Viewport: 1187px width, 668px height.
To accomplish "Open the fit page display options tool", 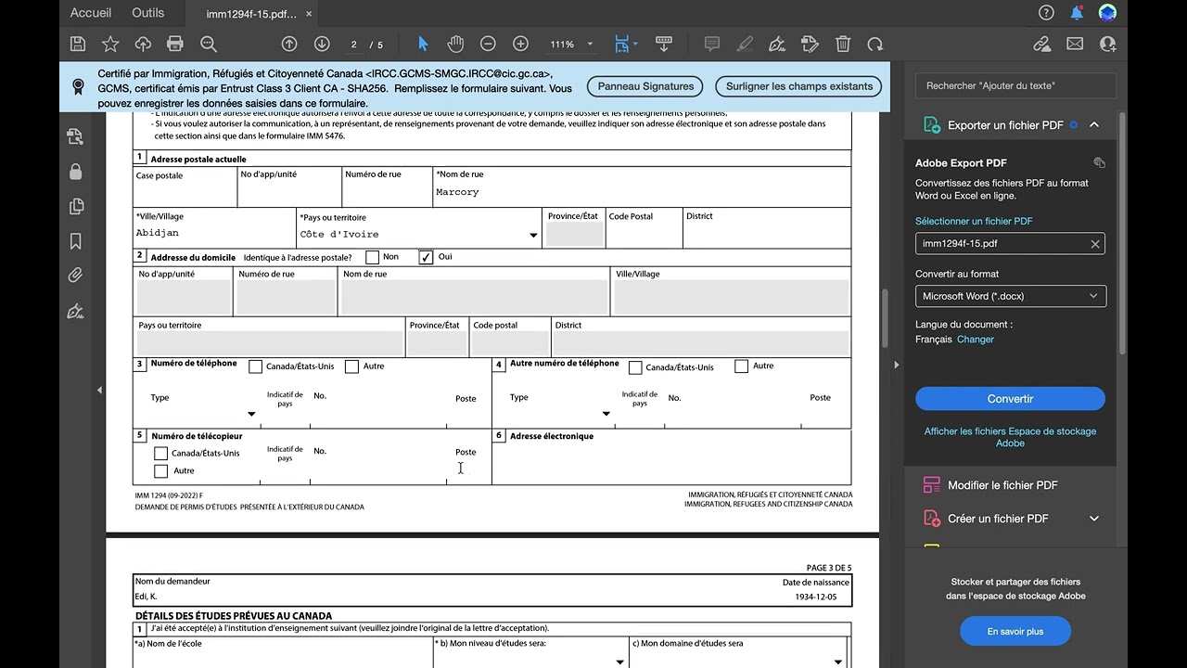I will click(x=623, y=44).
